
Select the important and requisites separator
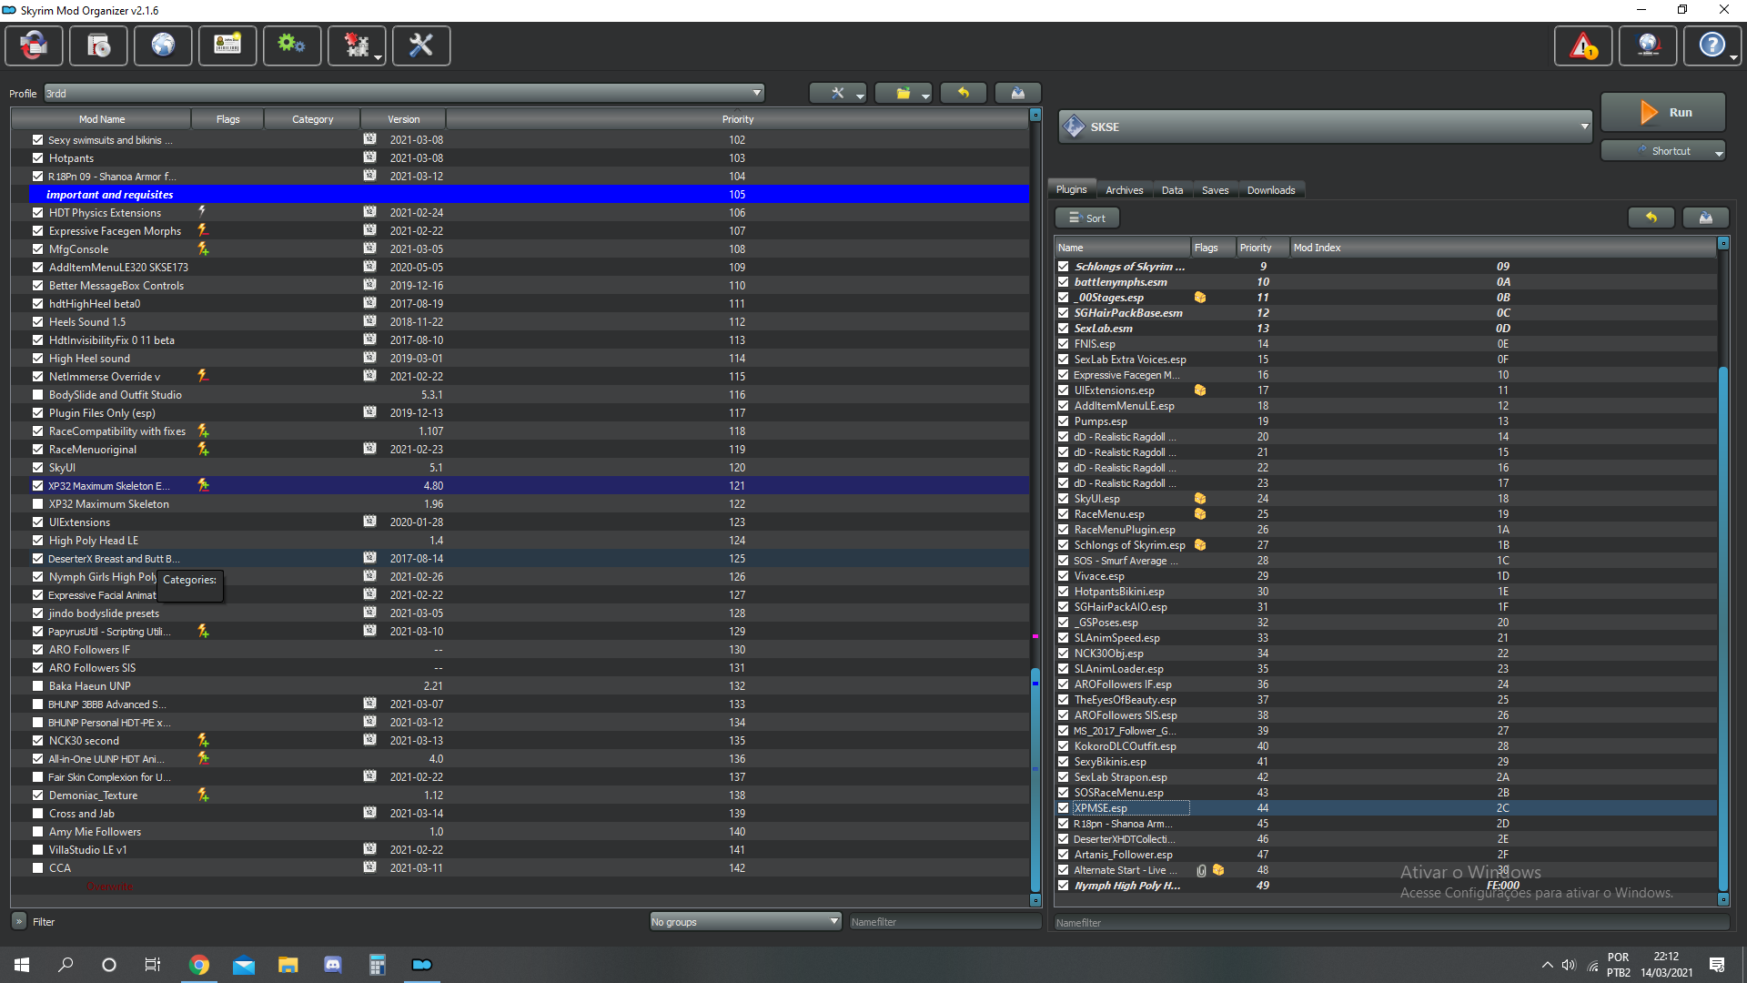520,195
